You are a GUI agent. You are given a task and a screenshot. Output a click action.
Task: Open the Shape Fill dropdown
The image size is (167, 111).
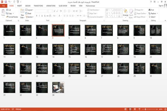pos(139,10)
